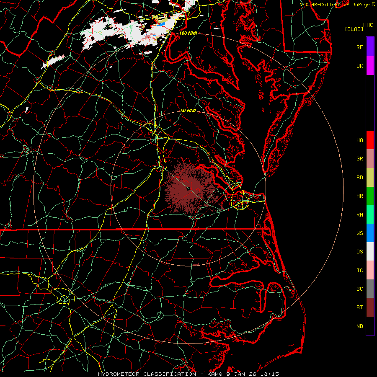Click the HR legend label
This screenshot has height=377, width=377.
pyautogui.click(x=359, y=196)
